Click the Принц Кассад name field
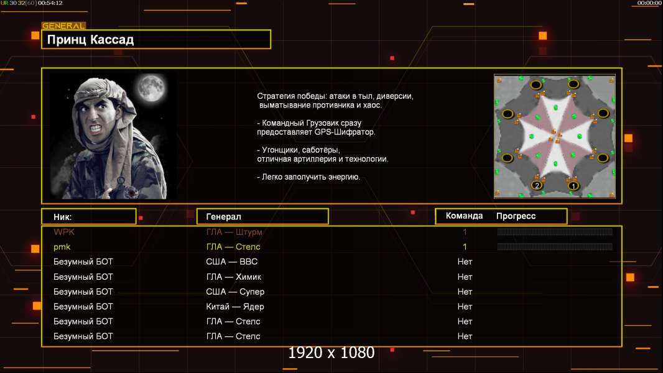The height and width of the screenshot is (373, 663). coord(156,39)
